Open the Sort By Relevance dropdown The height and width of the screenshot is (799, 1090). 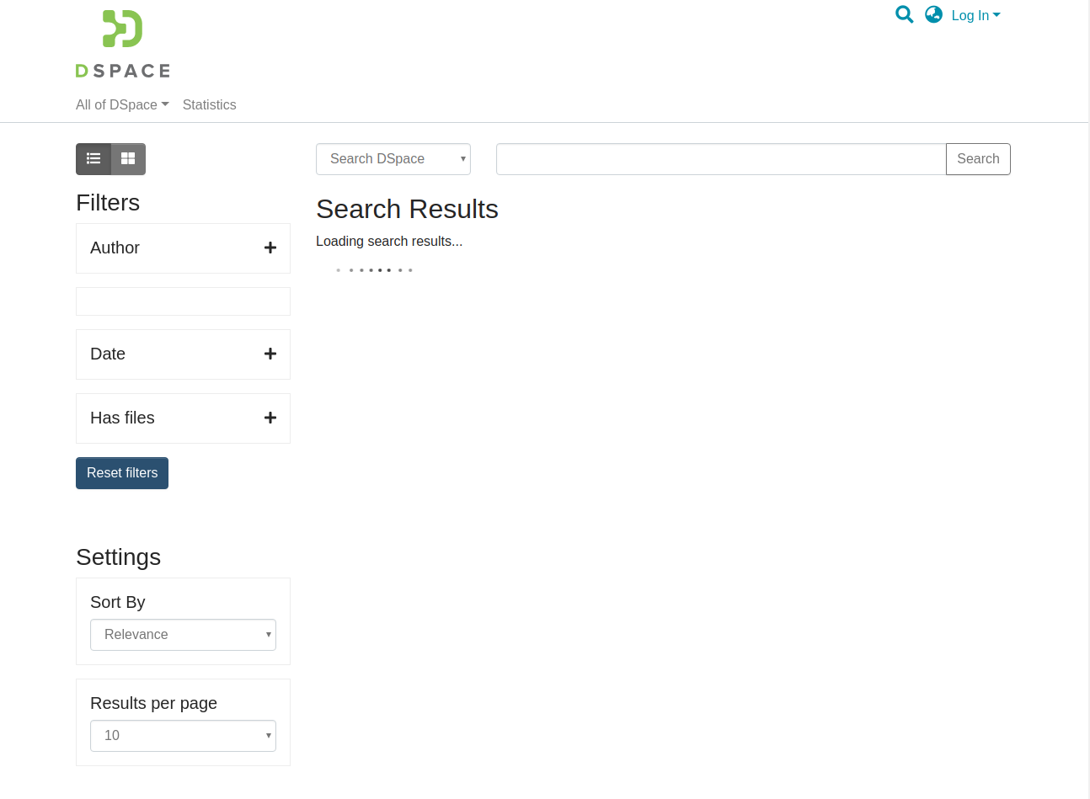(183, 635)
